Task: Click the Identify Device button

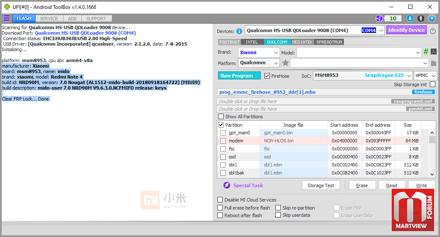Action: click(406, 30)
